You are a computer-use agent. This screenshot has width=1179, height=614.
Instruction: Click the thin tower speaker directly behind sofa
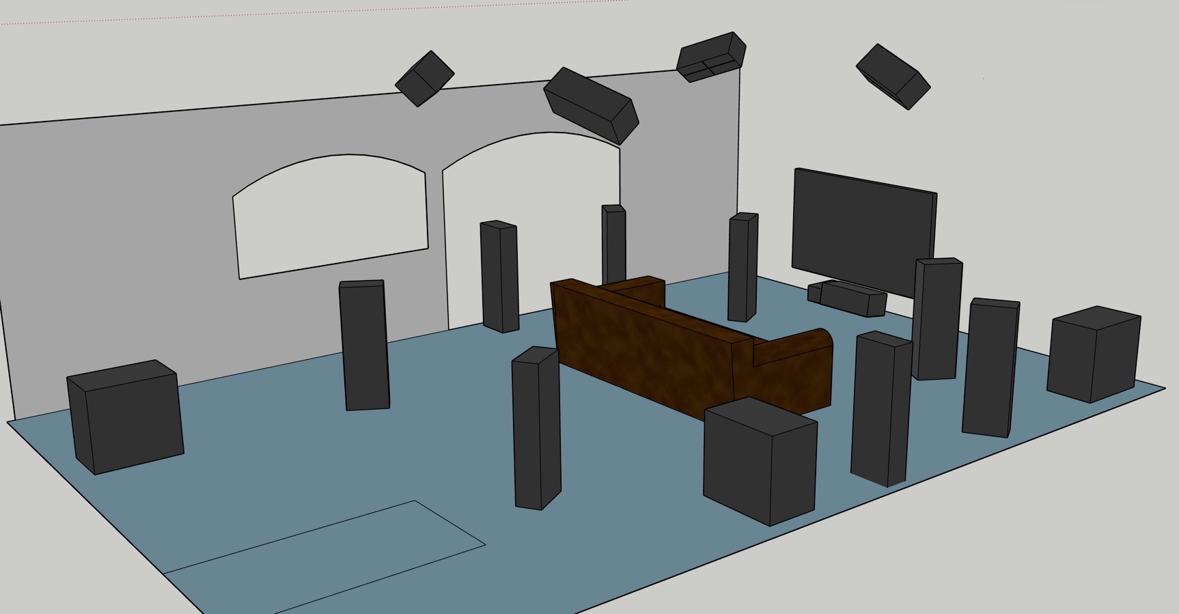[x=613, y=242]
